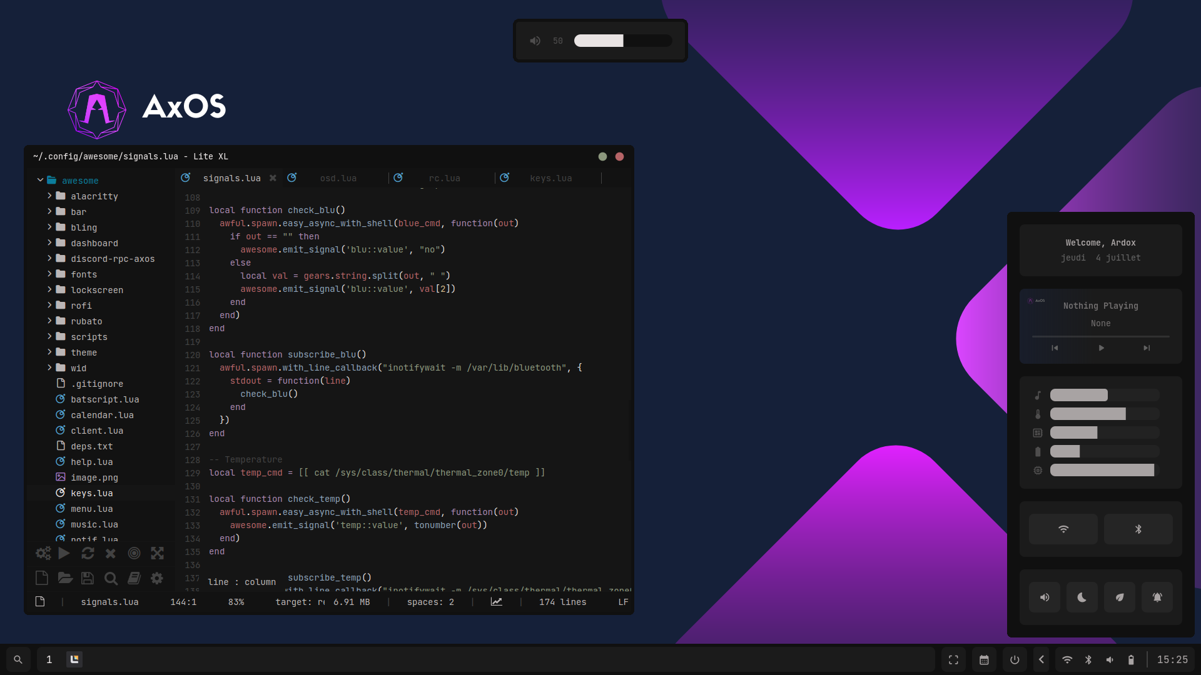Screen dimensions: 1201x675
Task: Expand the alacritty folder
Action: [94, 196]
